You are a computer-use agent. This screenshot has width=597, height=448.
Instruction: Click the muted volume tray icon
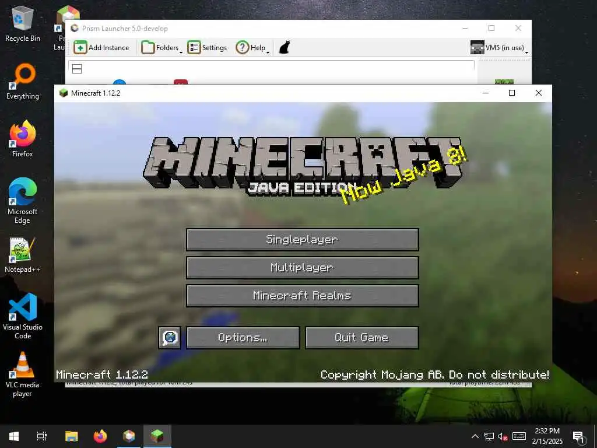pyautogui.click(x=503, y=436)
